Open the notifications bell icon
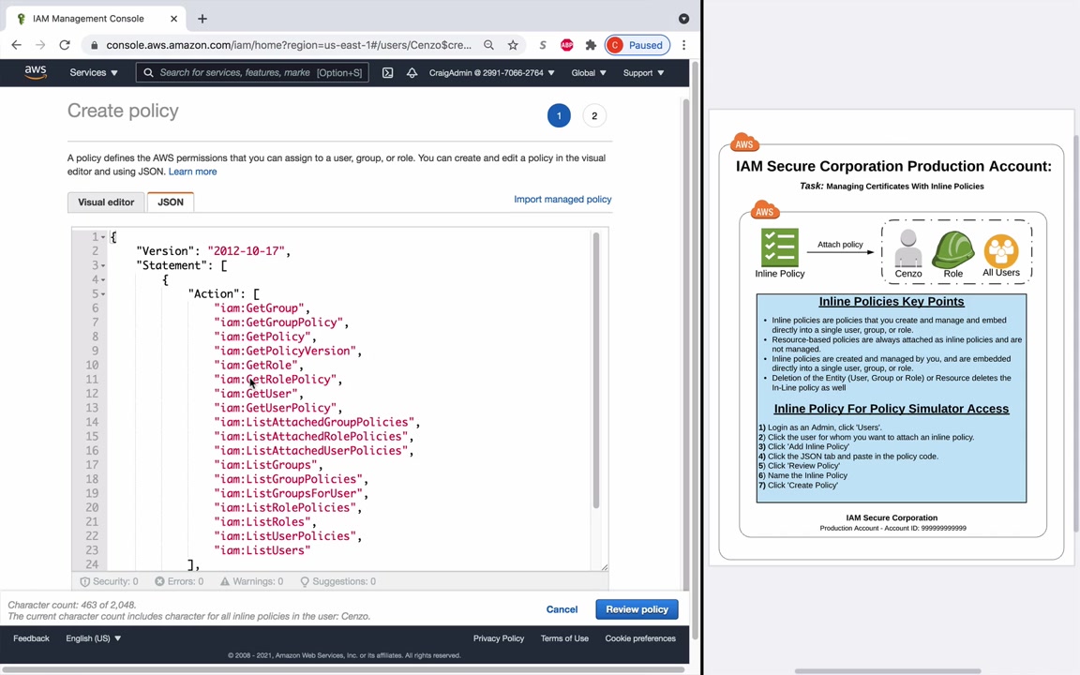The image size is (1080, 675). pyautogui.click(x=412, y=72)
